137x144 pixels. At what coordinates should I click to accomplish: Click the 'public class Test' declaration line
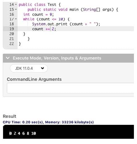coord(39,5)
